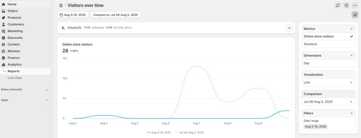The width and height of the screenshot is (361, 138).
Task: Expand the ShopifyQL query editor chevron
Action: point(289,28)
